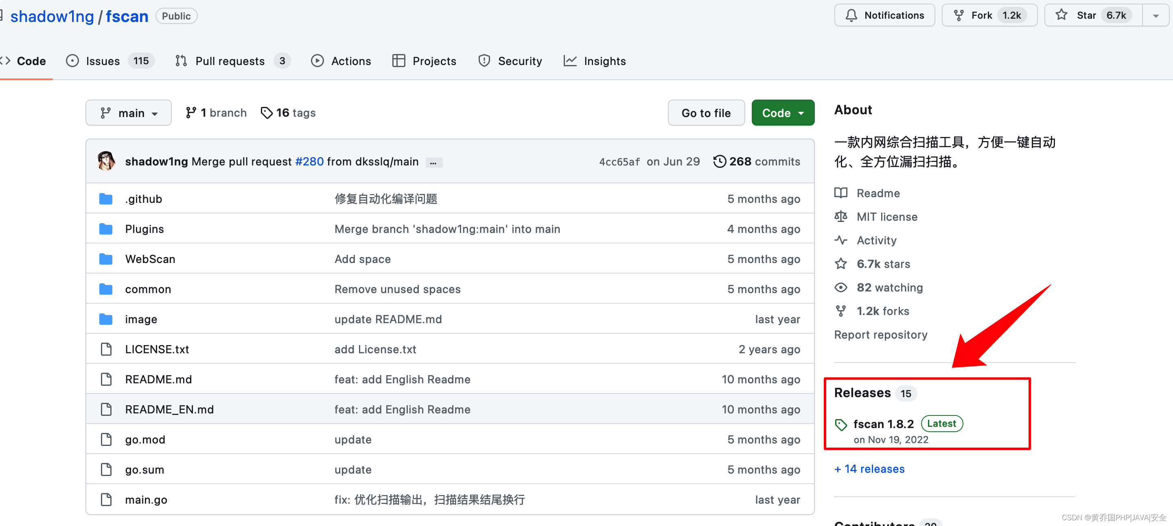Open the Plugins folder name
1173x526 pixels.
pyautogui.click(x=144, y=229)
